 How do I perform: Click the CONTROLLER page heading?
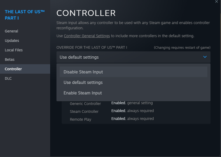[x=86, y=13]
